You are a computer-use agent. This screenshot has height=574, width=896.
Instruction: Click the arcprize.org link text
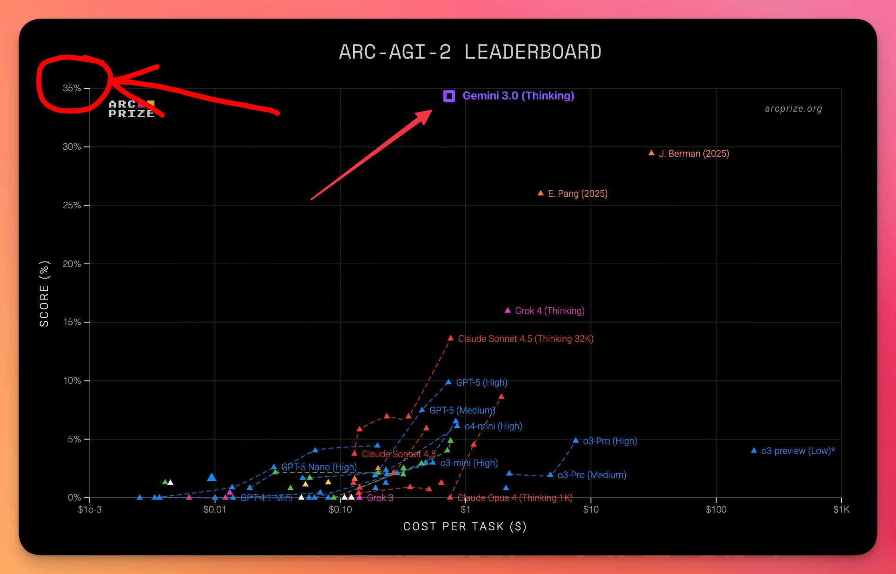[793, 108]
